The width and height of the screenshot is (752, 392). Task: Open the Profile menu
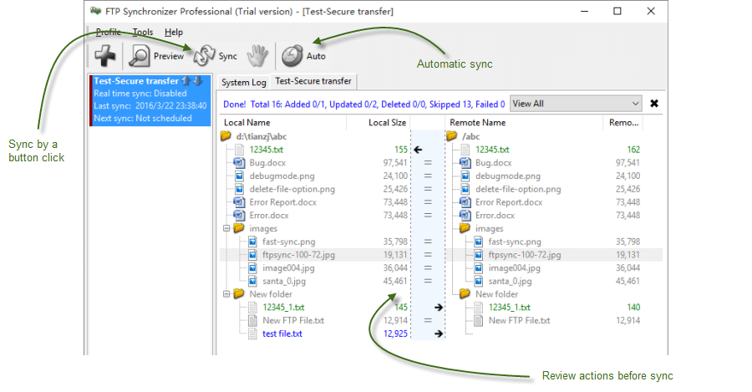pos(108,32)
